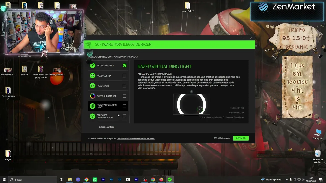Open the Windows Start menu
Image resolution: width=326 pixels, height=183 pixels.
tap(4, 180)
